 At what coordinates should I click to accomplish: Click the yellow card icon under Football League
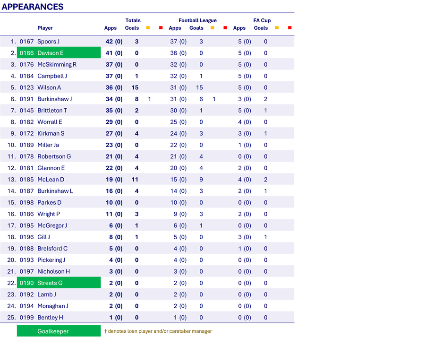click(x=212, y=28)
